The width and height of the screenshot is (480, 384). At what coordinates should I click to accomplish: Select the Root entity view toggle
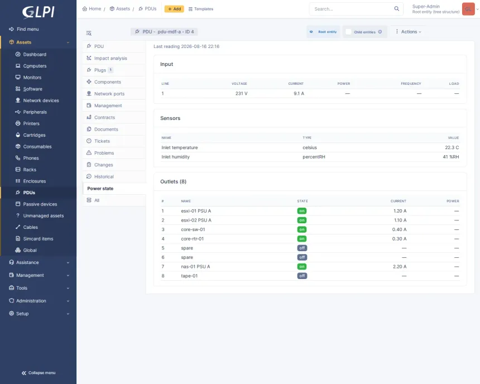(323, 32)
